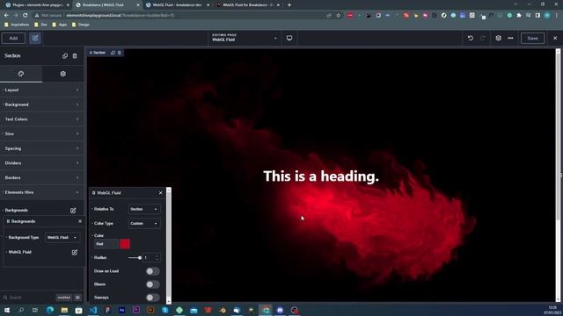
Task: Redo the last builder change
Action: 483,38
